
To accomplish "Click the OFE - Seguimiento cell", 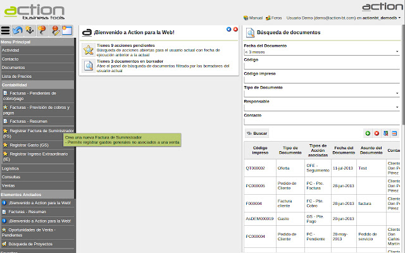I will [318, 168].
